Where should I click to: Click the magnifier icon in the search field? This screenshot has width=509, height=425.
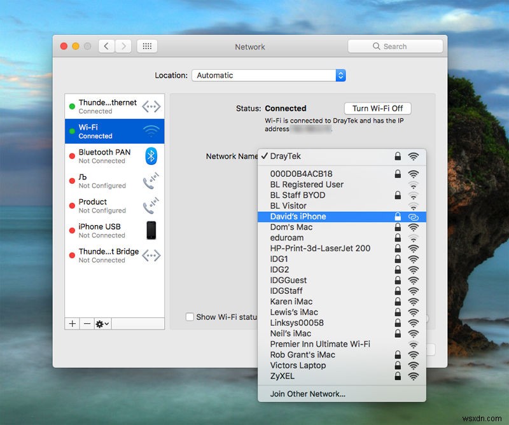pos(376,46)
